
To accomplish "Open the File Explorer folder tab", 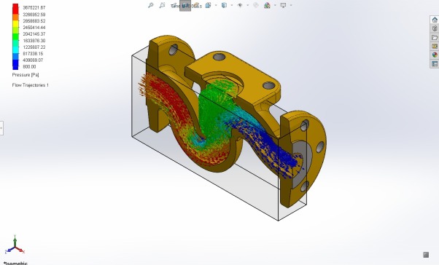I will click(x=435, y=37).
